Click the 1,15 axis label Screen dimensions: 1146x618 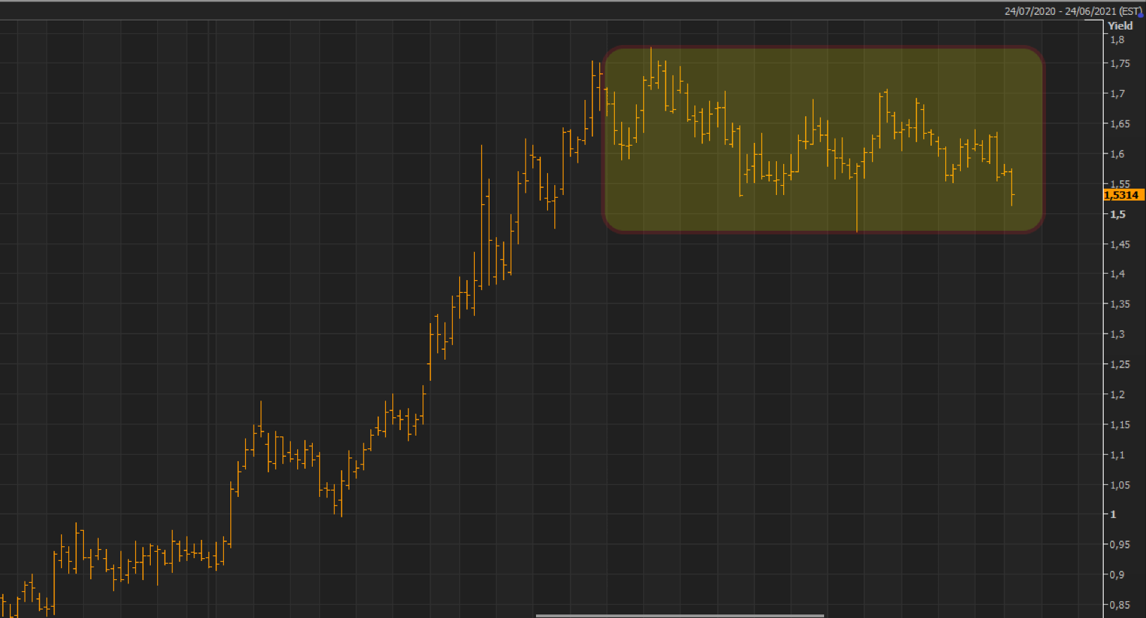tap(1120, 425)
